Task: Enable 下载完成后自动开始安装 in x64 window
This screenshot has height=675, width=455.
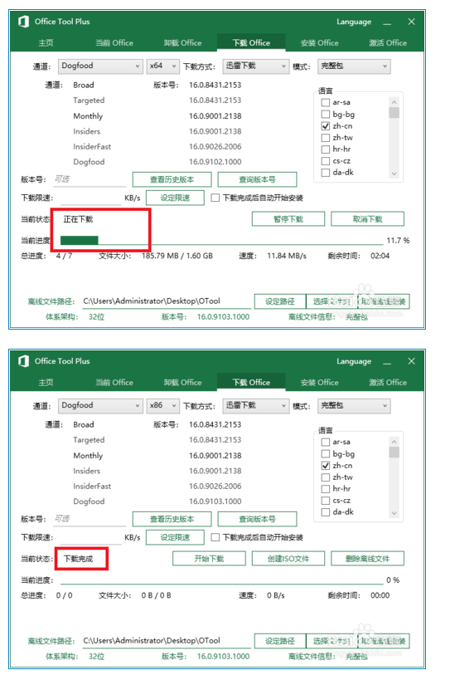Action: click(215, 198)
